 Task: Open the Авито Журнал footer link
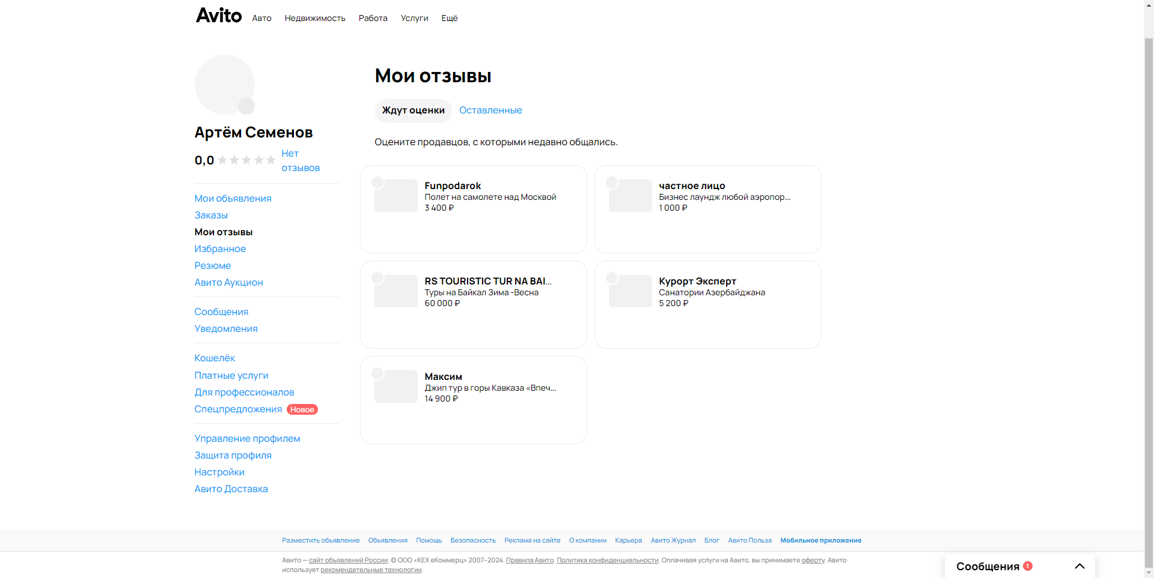[673, 540]
